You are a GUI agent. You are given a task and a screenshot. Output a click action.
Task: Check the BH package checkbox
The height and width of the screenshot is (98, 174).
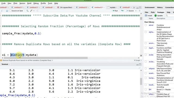click(x=146, y=90)
